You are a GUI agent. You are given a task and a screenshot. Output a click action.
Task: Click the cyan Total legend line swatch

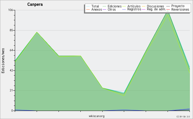pyautogui.click(x=88, y=6)
